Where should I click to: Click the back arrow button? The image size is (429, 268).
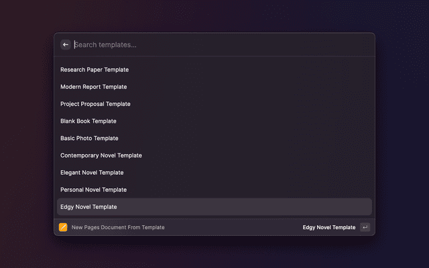(66, 45)
